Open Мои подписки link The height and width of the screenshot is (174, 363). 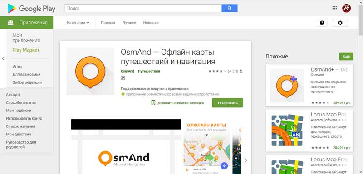pyautogui.click(x=19, y=111)
